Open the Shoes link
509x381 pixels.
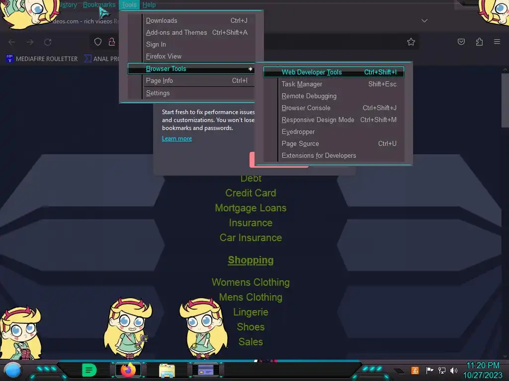pyautogui.click(x=251, y=327)
